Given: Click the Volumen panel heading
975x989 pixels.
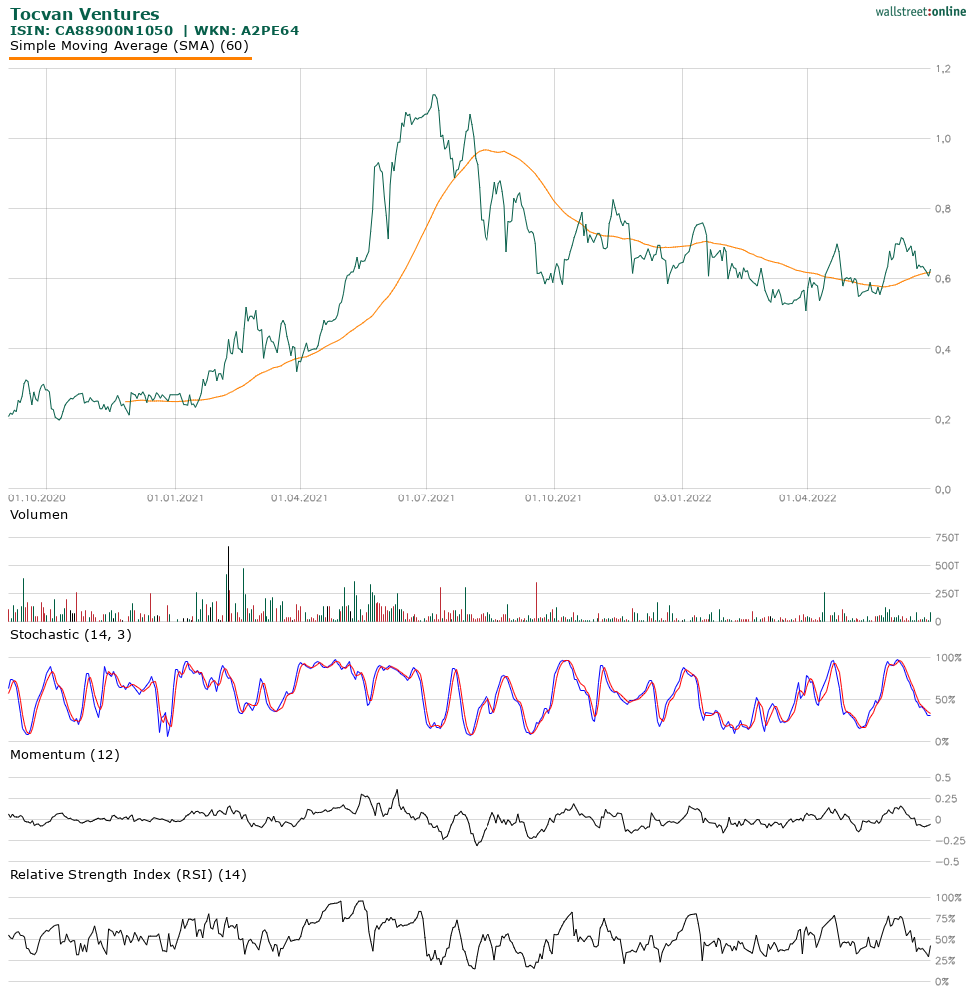Looking at the screenshot, I should (39, 515).
